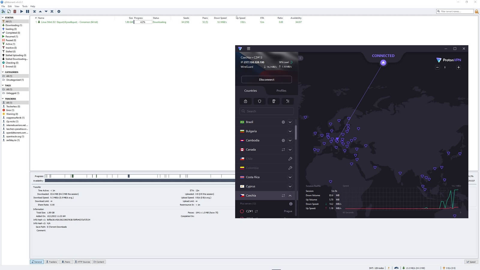Select Downloading (1) status filter
480x270 pixels.
tap(13, 25)
